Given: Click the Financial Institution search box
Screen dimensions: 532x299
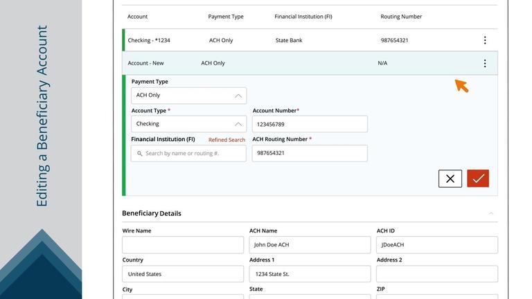Looking at the screenshot, I should tap(188, 154).
